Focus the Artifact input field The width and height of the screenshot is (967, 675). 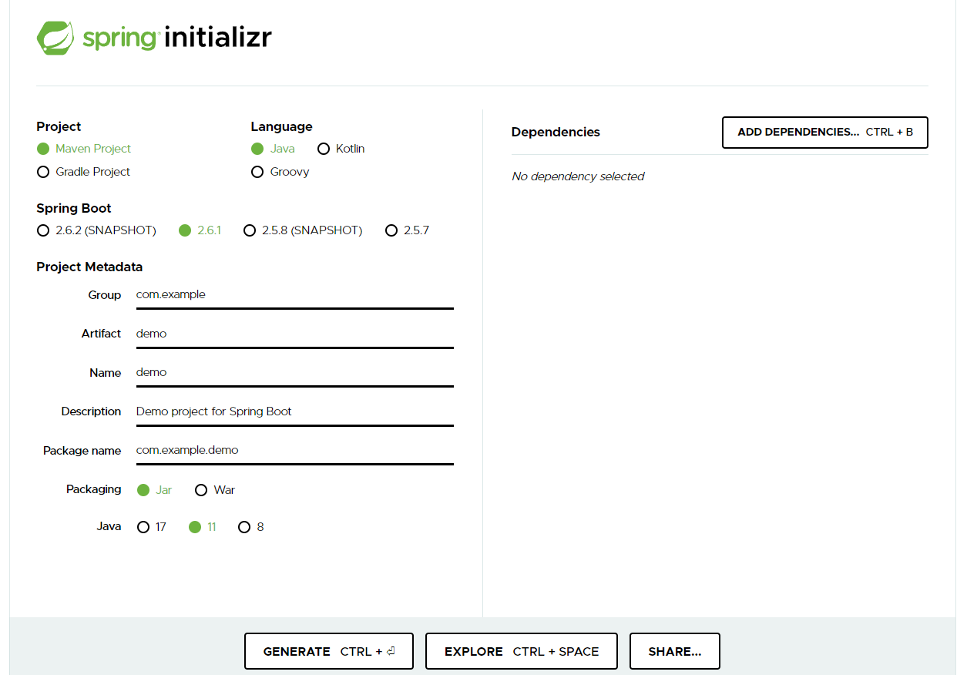tap(295, 334)
